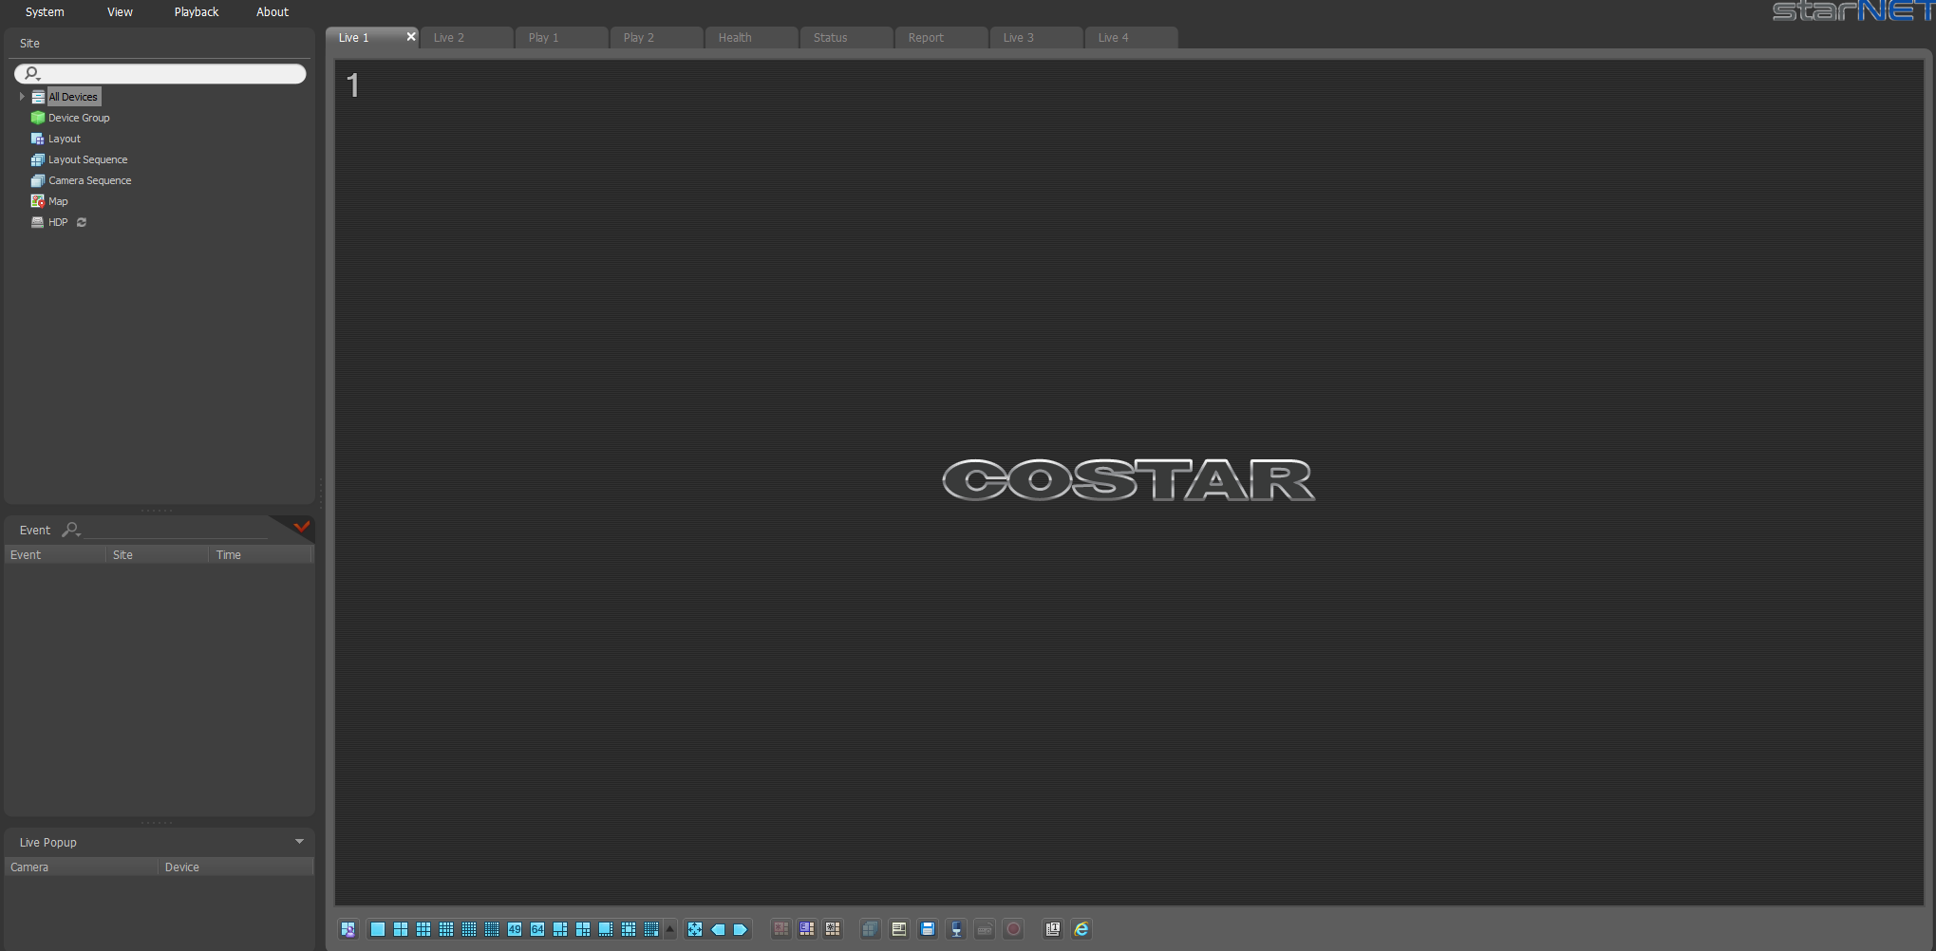Click the grid icon marked with E
Image resolution: width=1936 pixels, height=951 pixels.
pyautogui.click(x=807, y=929)
